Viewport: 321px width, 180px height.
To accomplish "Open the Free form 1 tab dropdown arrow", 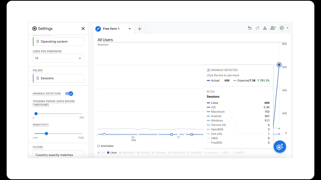I will tap(130, 29).
